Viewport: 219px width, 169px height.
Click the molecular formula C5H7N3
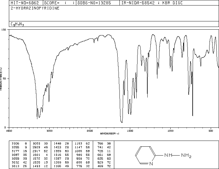(x=17, y=24)
